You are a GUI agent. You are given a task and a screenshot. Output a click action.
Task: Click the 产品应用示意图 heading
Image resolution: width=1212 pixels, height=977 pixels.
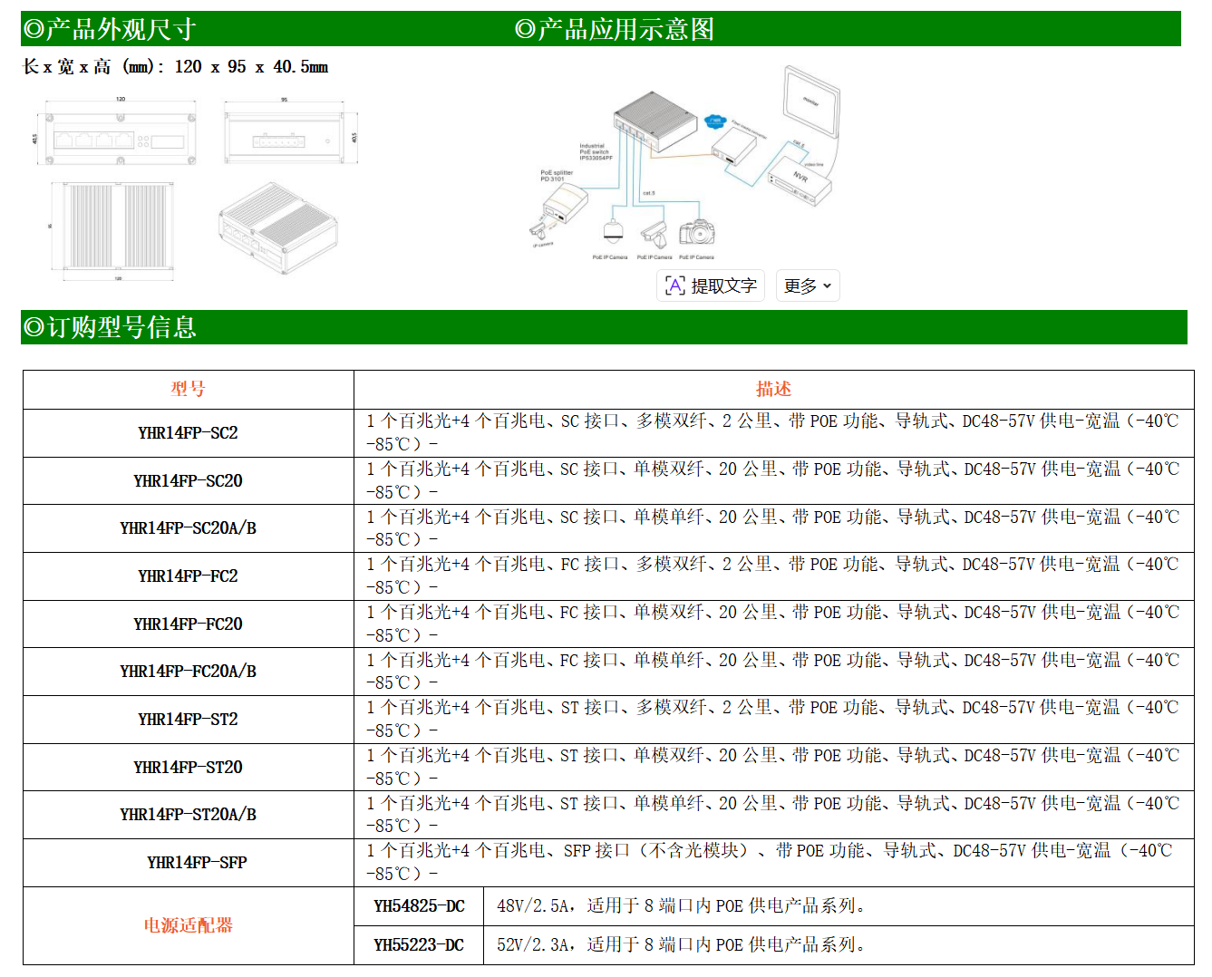pyautogui.click(x=615, y=29)
